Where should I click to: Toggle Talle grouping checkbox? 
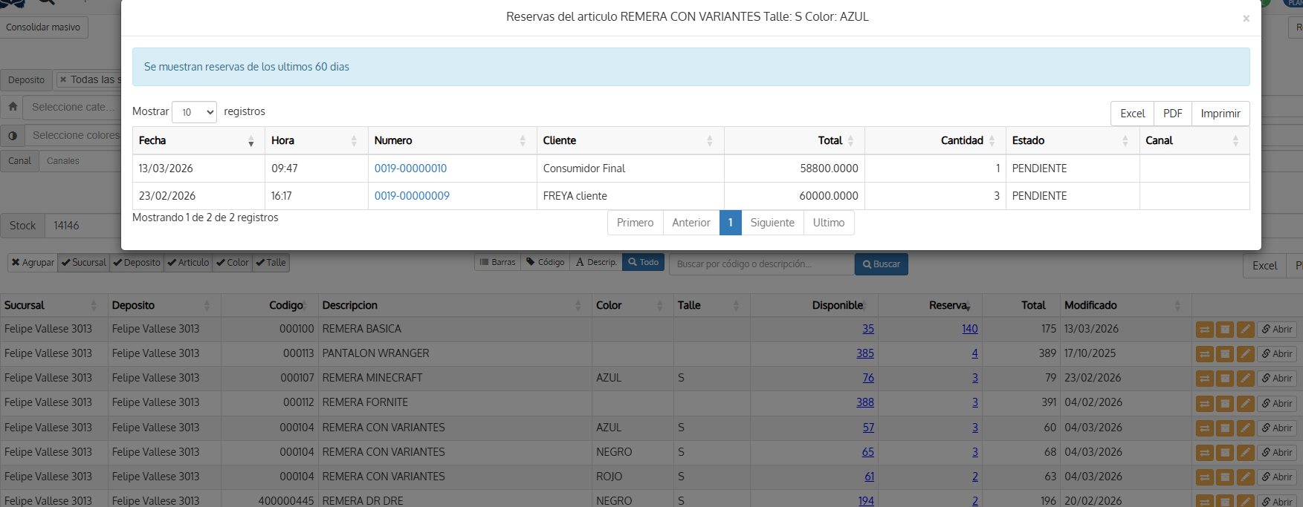tap(271, 263)
